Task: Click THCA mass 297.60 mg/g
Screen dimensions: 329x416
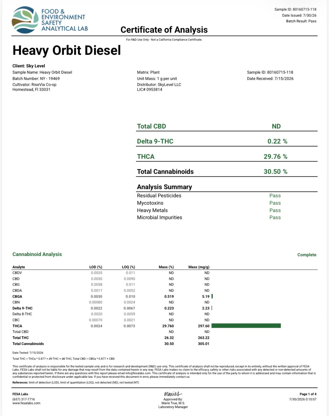Action: [x=203, y=326]
